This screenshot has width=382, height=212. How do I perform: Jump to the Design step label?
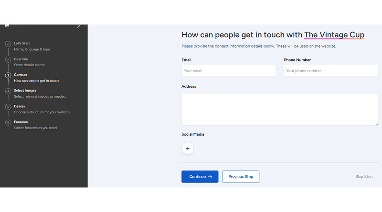click(20, 106)
